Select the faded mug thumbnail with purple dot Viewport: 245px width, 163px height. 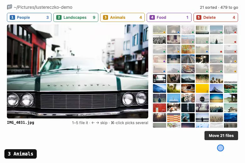click(160, 59)
